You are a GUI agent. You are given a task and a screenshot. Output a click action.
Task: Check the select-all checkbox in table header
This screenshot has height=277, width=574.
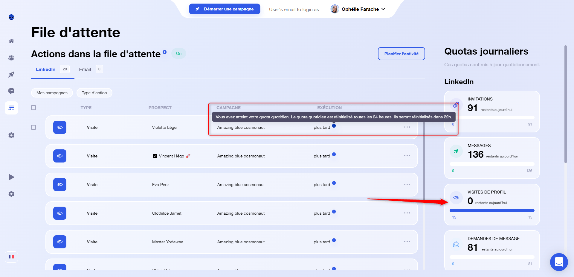pyautogui.click(x=33, y=108)
